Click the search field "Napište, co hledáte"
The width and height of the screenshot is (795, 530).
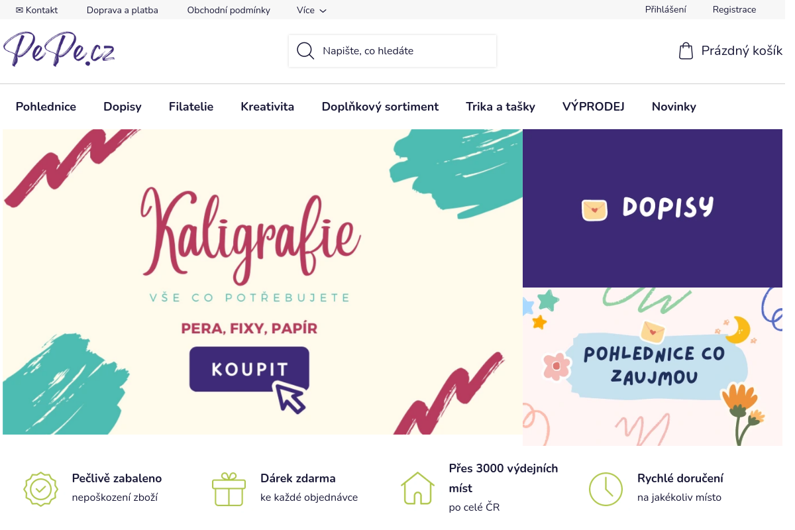click(404, 51)
